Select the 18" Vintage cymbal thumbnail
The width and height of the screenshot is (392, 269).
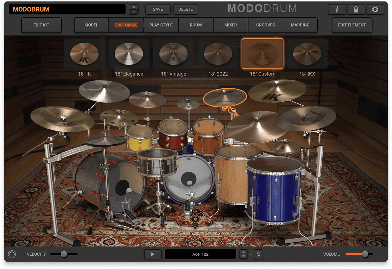pos(174,54)
